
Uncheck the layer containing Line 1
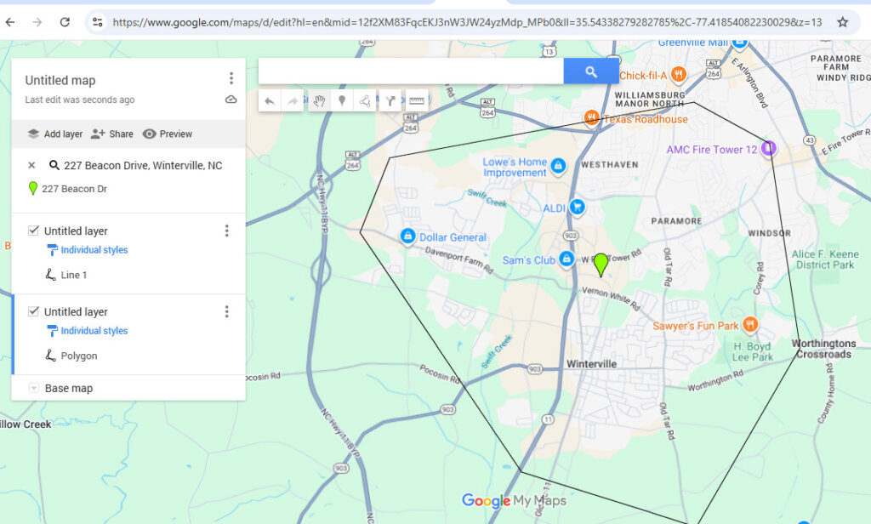(x=33, y=231)
